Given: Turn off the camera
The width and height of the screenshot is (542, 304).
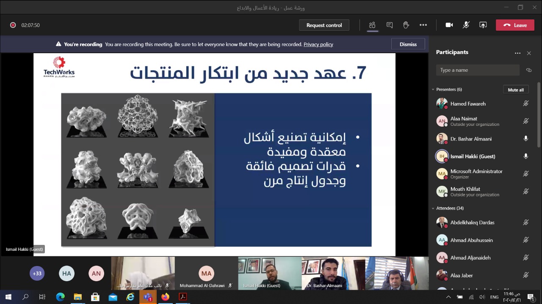Looking at the screenshot, I should [449, 25].
